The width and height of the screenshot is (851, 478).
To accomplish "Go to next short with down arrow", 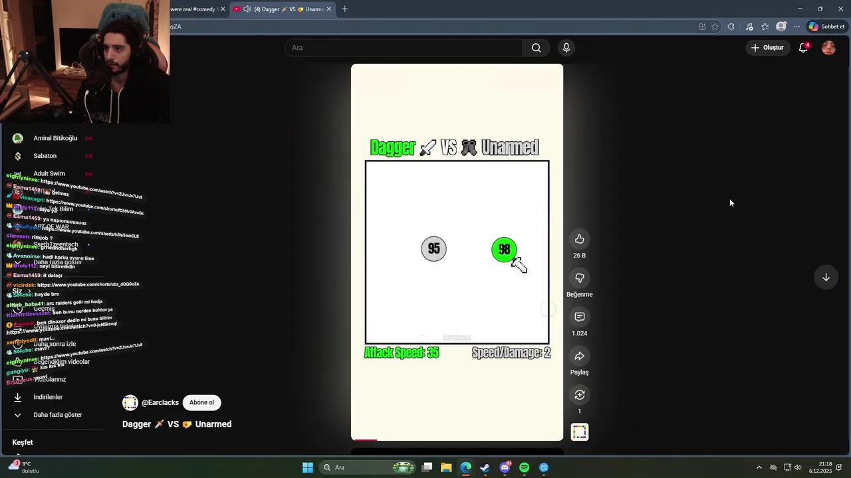I will pos(826,278).
